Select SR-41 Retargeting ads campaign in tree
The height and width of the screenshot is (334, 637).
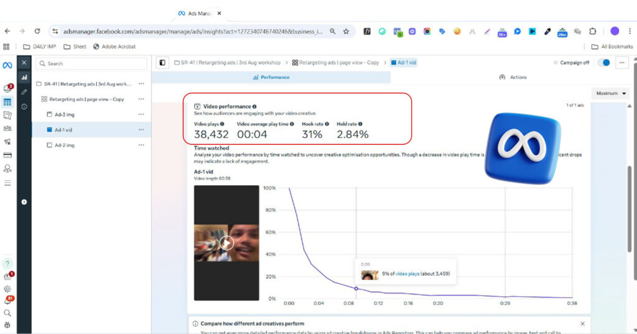(88, 84)
